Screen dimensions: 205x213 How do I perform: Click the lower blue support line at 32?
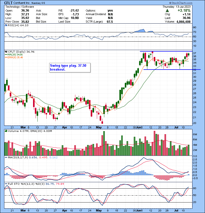[x=172, y=70]
